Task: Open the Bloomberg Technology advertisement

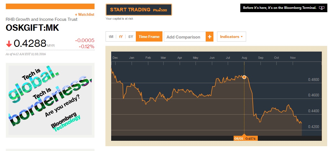Action: coord(50,100)
